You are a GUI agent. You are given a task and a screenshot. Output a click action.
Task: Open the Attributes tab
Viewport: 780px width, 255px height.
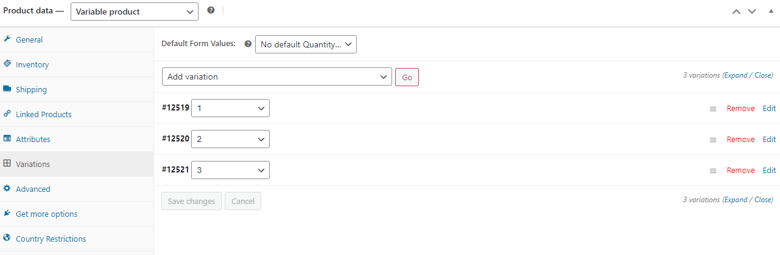[33, 139]
